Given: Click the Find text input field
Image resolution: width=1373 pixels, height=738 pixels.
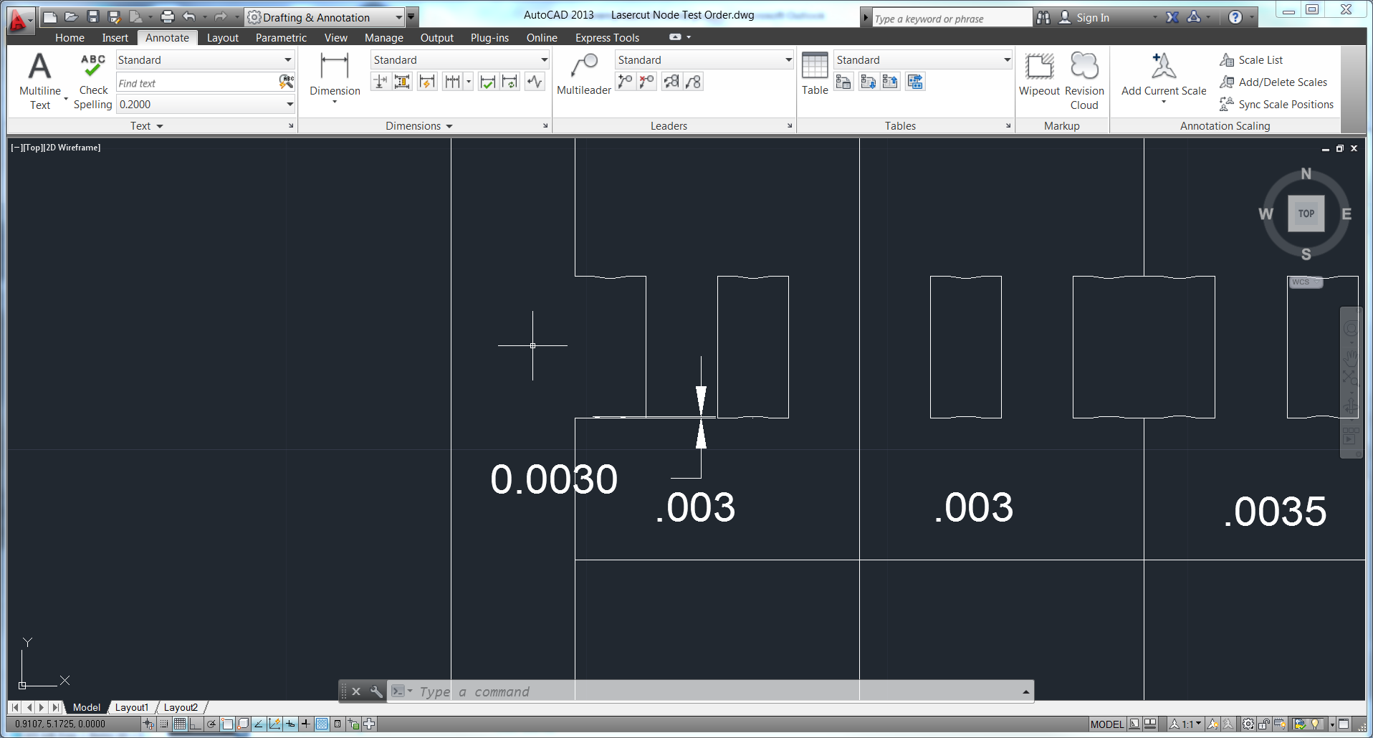Looking at the screenshot, I should coord(197,83).
